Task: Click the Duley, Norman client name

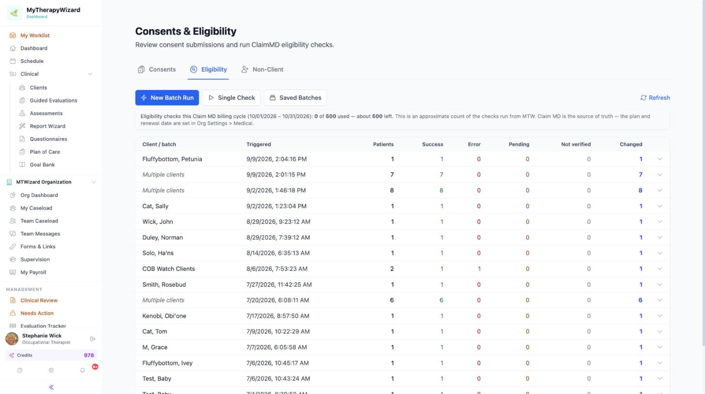Action: [x=163, y=238]
